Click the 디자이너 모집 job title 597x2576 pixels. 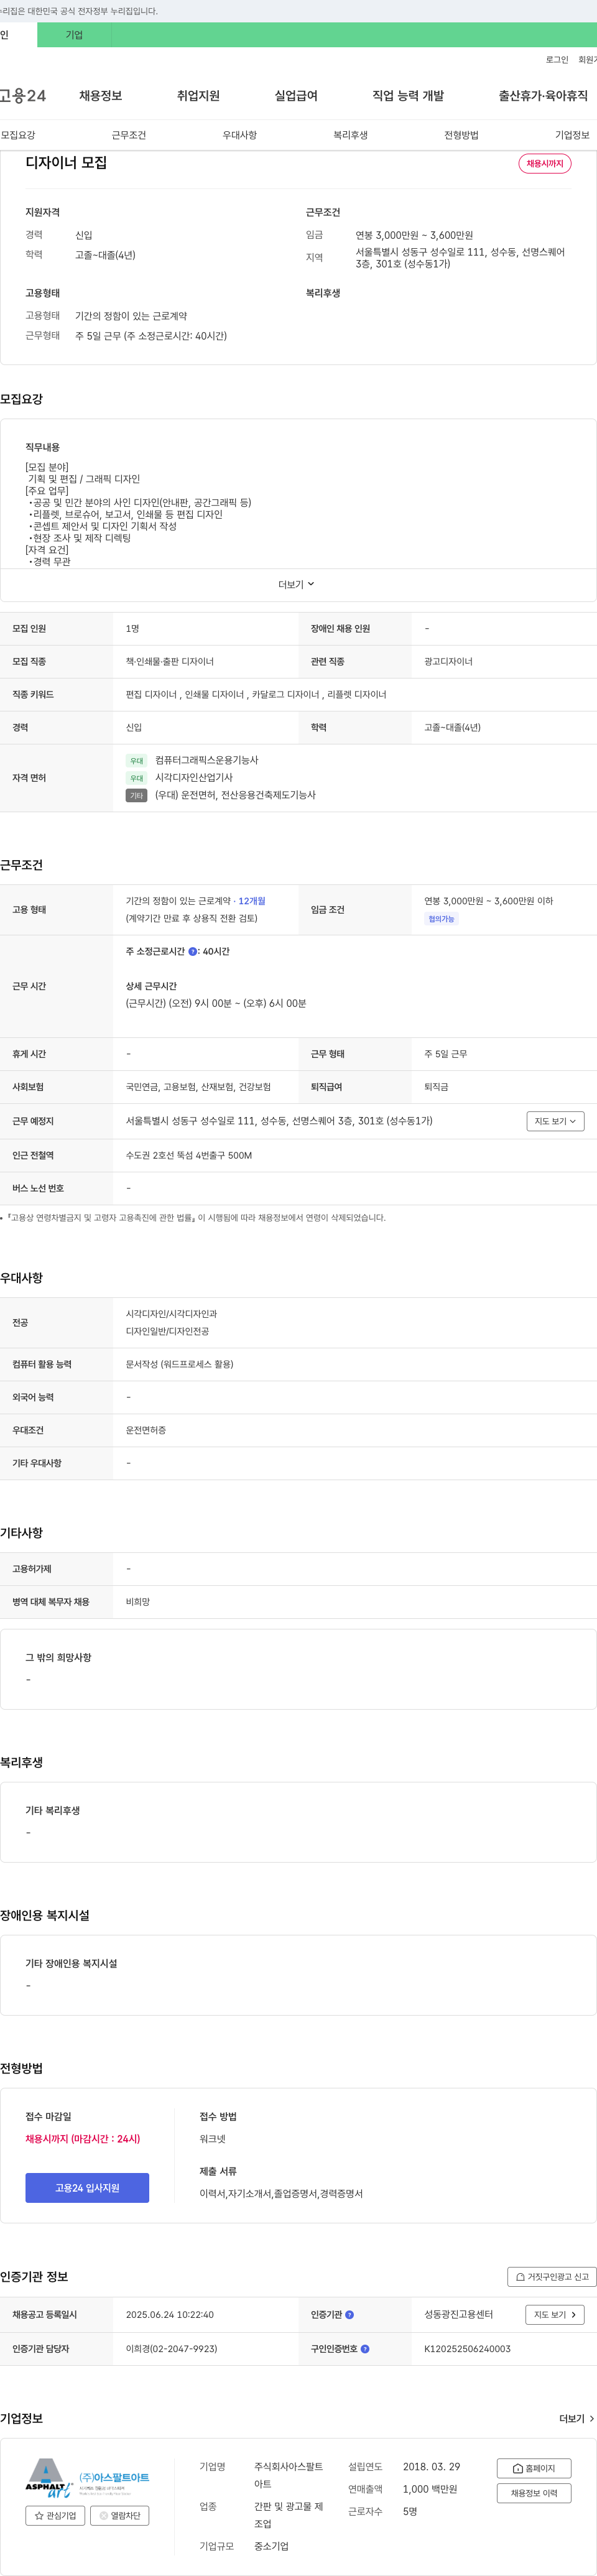[x=66, y=163]
